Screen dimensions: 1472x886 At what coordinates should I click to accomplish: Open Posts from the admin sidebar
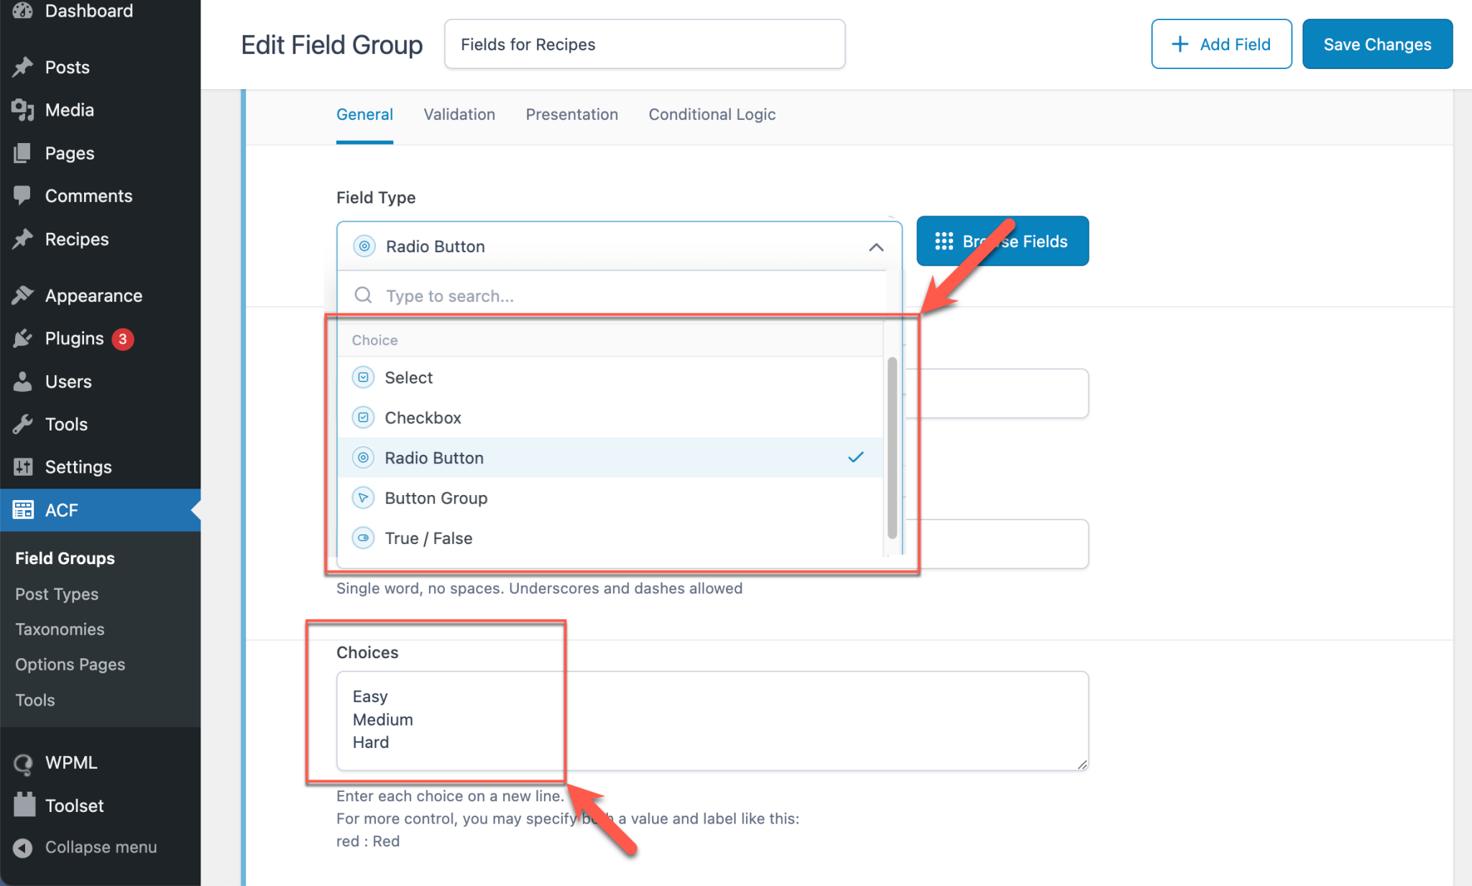point(24,67)
